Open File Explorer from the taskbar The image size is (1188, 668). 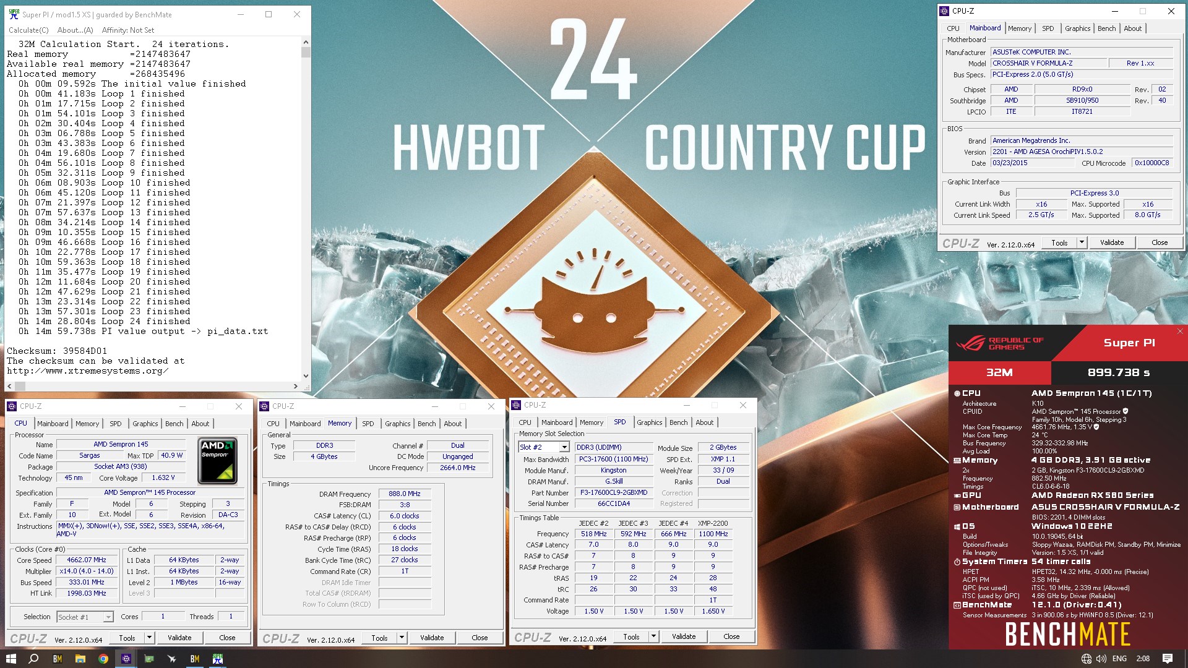click(x=80, y=659)
